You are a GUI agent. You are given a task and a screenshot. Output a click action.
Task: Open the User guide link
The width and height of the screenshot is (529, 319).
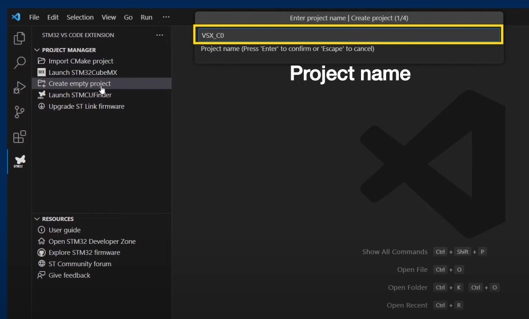[x=65, y=230]
